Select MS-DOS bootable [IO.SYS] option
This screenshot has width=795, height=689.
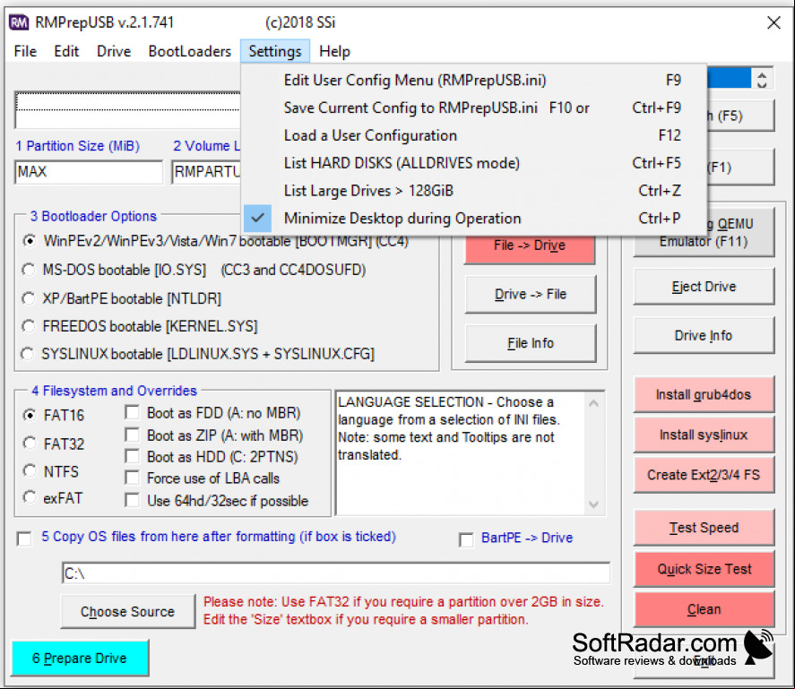coord(30,270)
